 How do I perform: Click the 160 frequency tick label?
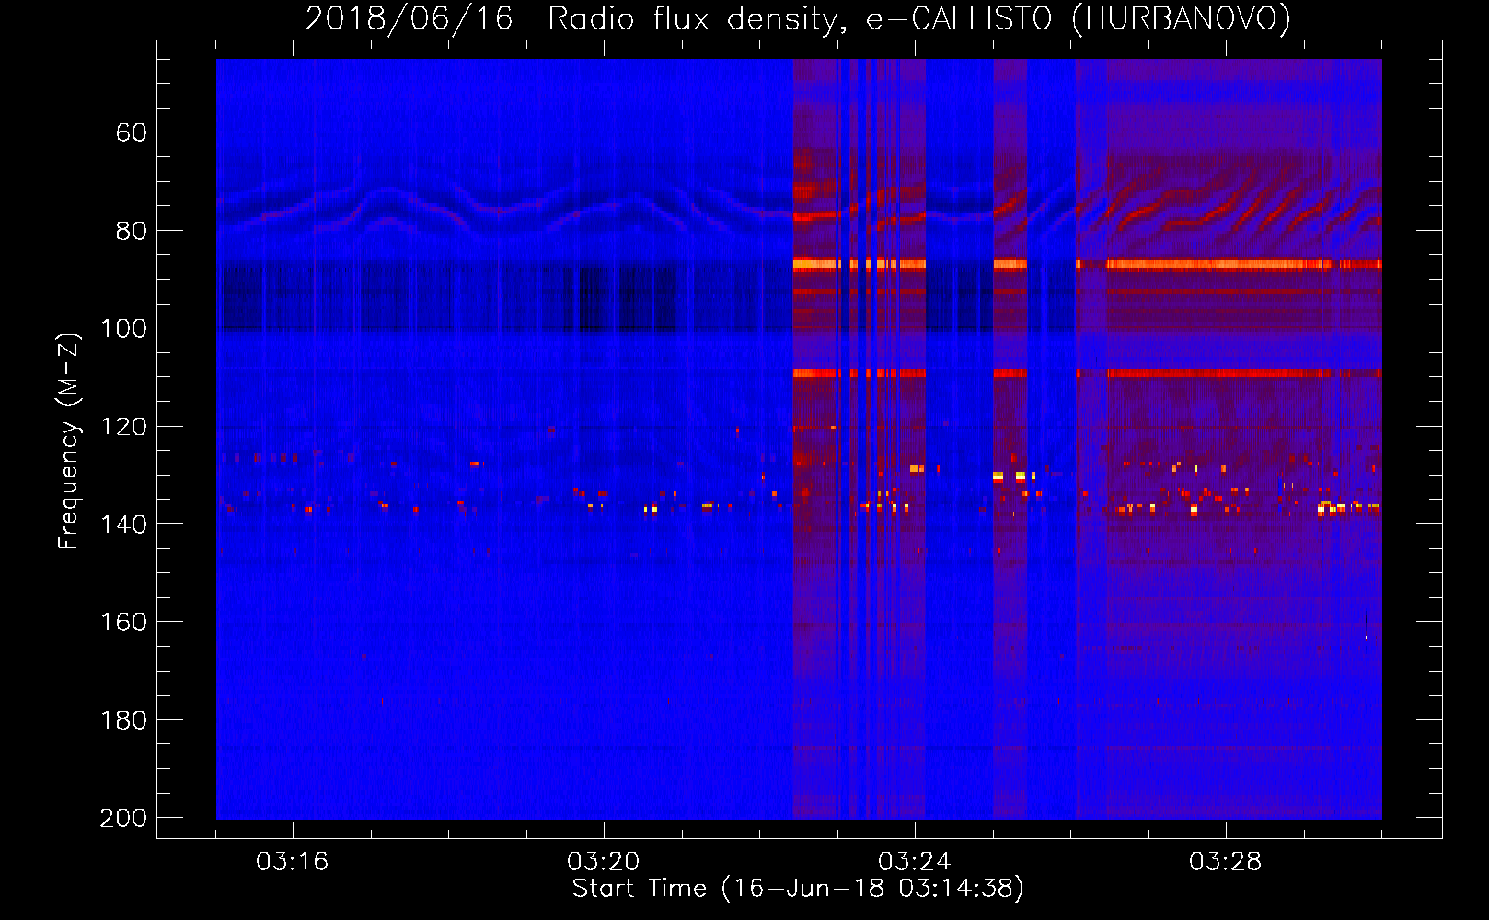click(123, 623)
